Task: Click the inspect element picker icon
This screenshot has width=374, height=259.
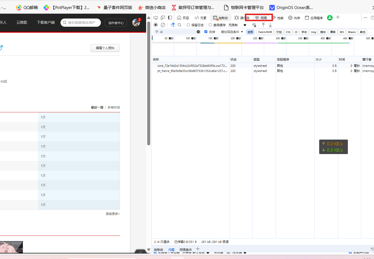Action: (x=156, y=18)
